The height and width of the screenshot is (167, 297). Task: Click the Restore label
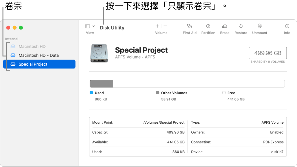pyautogui.click(x=241, y=33)
